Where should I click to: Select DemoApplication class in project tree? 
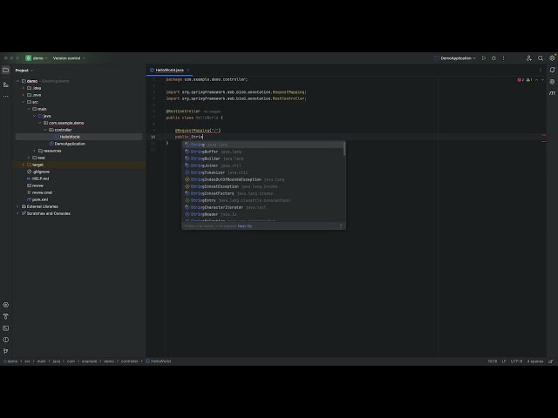tap(70, 144)
